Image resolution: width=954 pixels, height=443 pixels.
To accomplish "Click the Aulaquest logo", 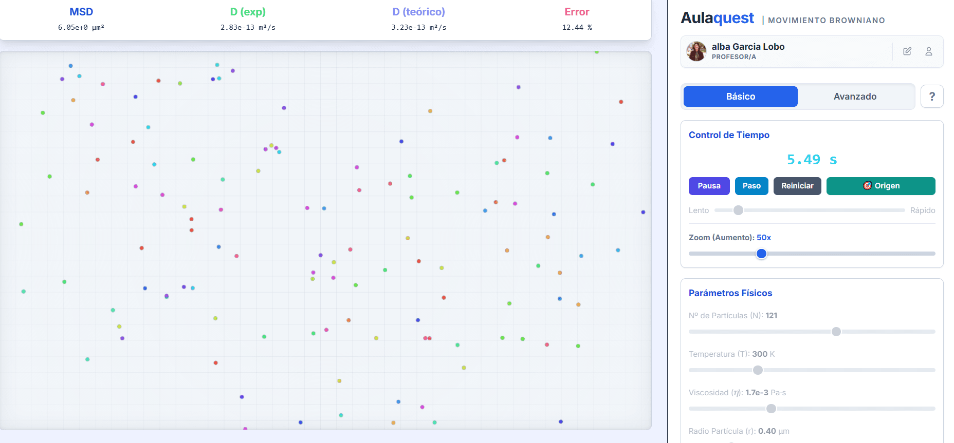I will 717,18.
